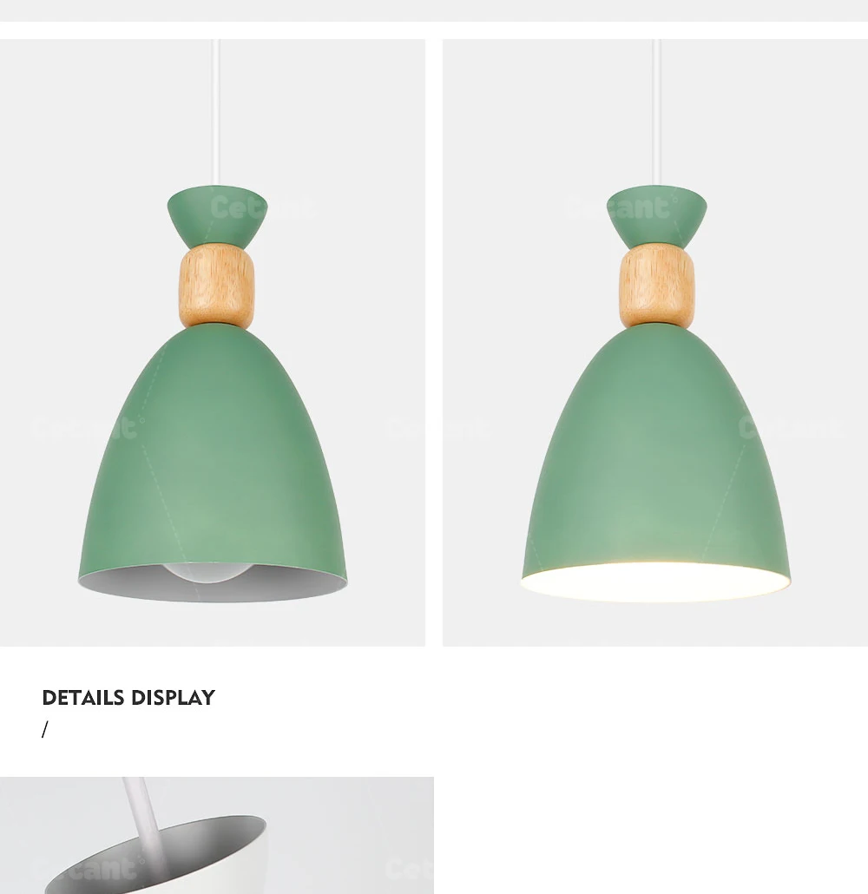Click the glowing opening of the lit lamp
Screen dimensions: 868x894
tap(655, 582)
